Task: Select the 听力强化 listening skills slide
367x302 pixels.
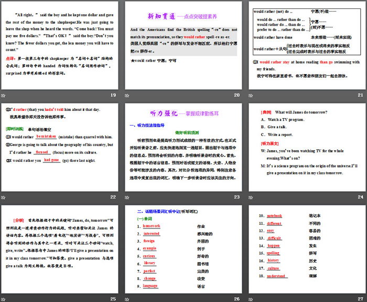Action: pyautogui.click(x=183, y=148)
